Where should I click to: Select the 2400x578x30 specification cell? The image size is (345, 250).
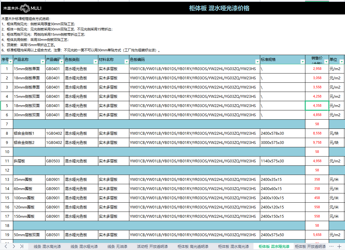point(282,133)
